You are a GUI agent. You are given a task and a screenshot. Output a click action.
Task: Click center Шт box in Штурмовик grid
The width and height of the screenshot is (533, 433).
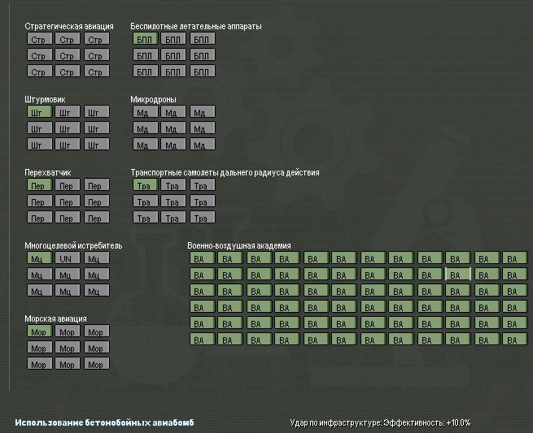tap(68, 128)
